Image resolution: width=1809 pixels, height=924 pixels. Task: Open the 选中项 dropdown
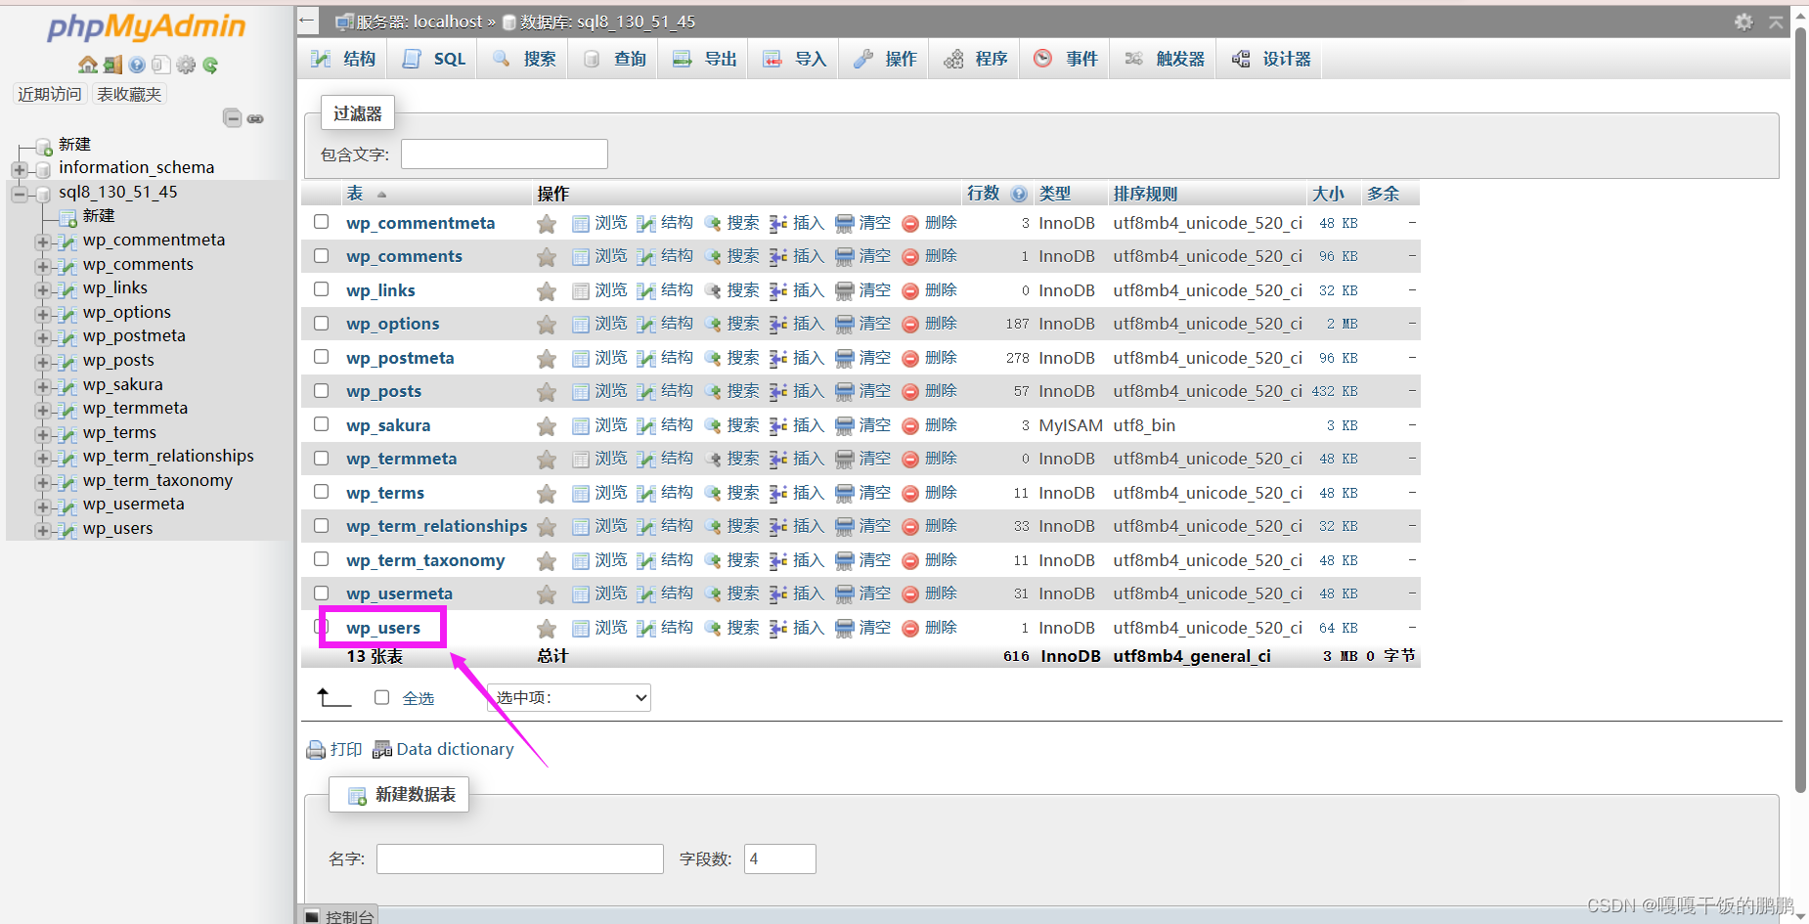click(x=569, y=697)
